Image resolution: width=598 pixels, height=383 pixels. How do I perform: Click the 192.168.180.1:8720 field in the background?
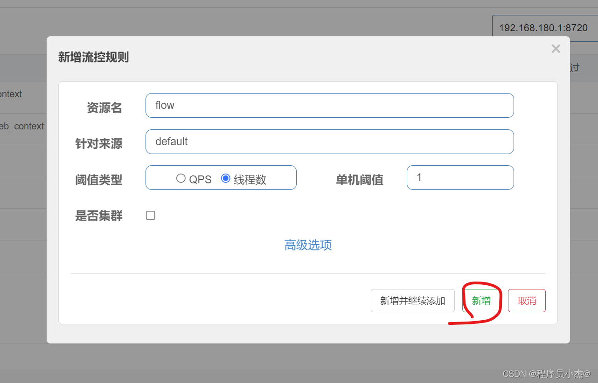coord(545,28)
